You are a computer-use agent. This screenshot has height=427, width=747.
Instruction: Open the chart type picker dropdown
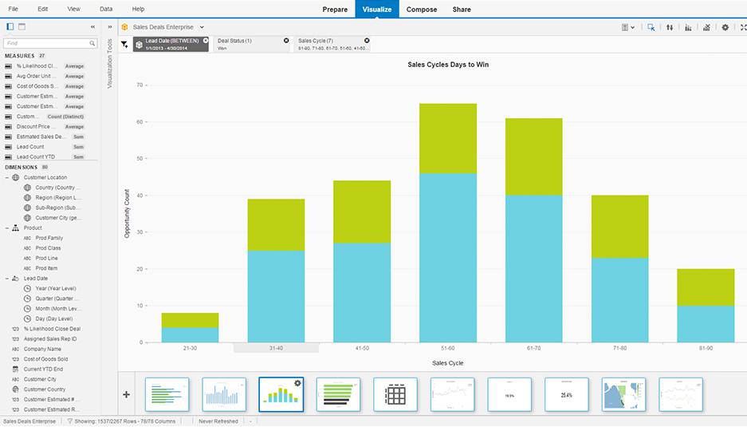coord(628,27)
